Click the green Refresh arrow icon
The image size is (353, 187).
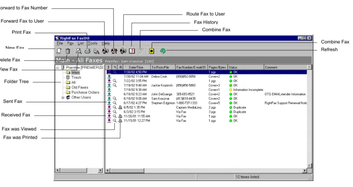pyautogui.click(x=163, y=51)
